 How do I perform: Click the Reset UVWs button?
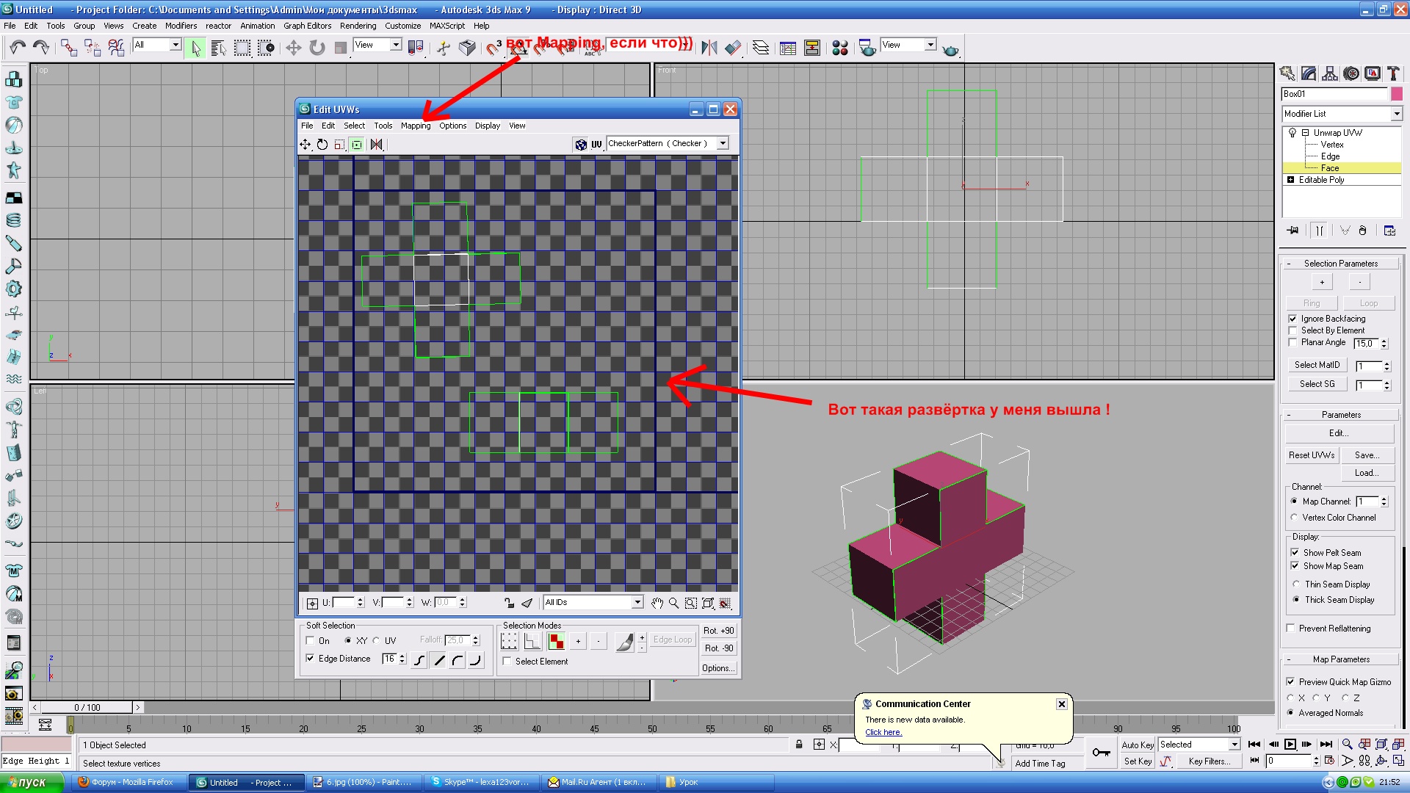click(1312, 455)
